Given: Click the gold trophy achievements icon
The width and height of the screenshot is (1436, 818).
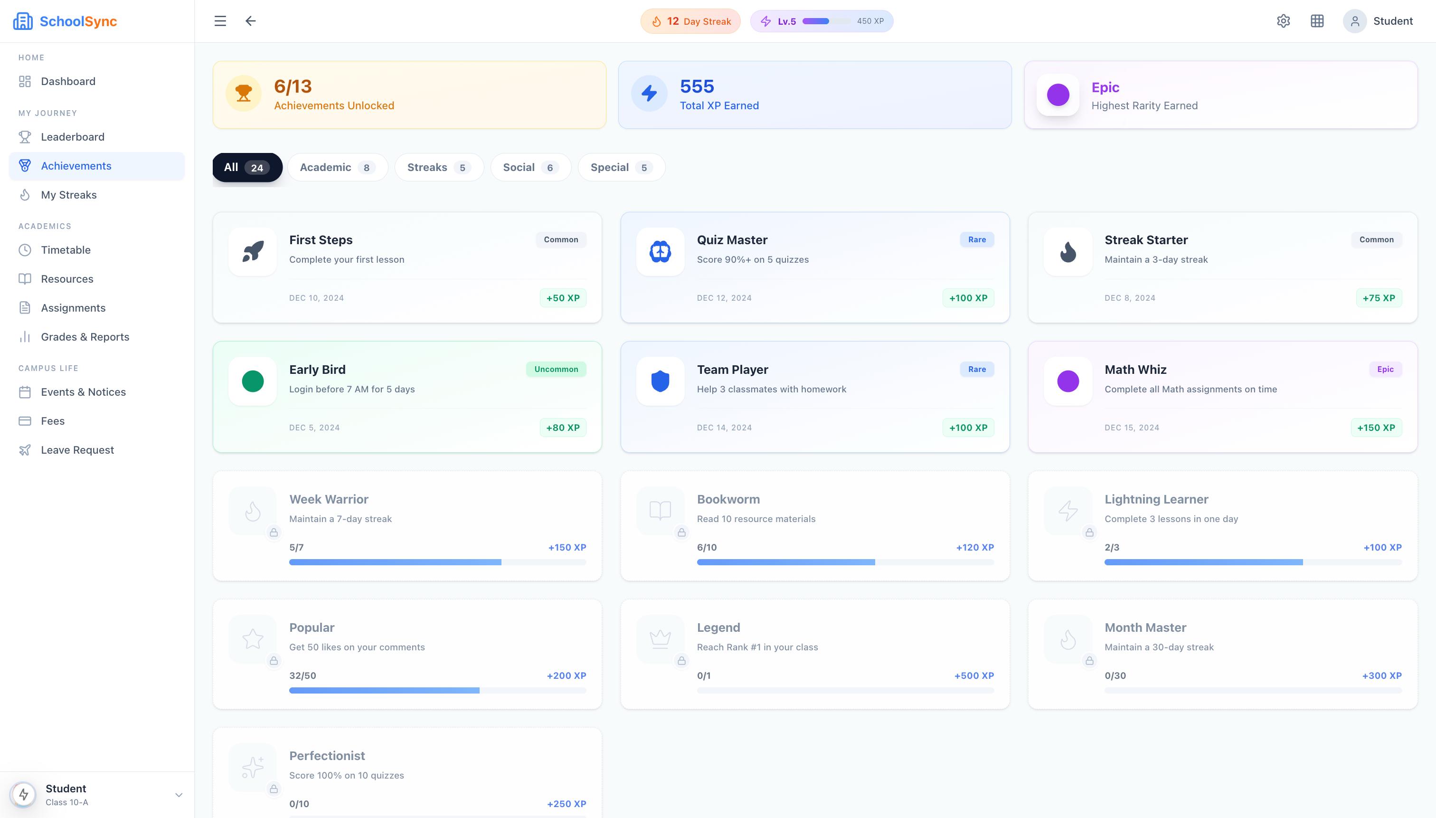Looking at the screenshot, I should 243,93.
